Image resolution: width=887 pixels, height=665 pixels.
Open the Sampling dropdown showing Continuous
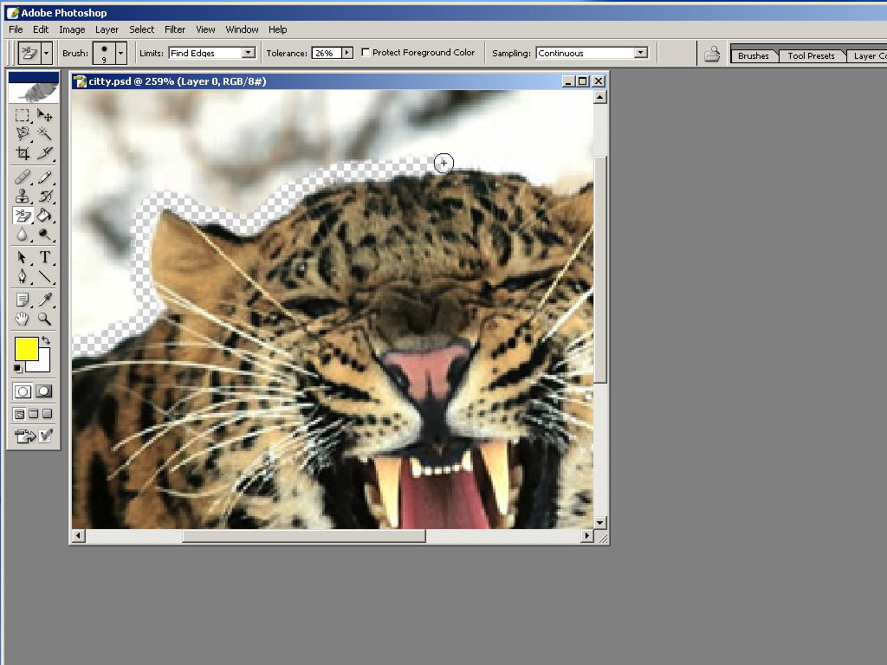[592, 53]
